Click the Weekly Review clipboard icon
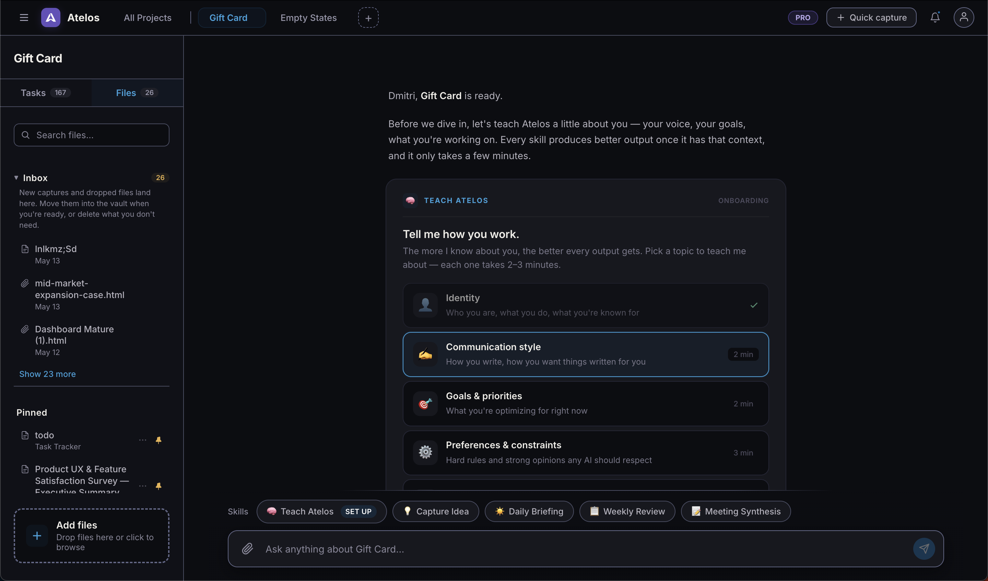 click(595, 511)
